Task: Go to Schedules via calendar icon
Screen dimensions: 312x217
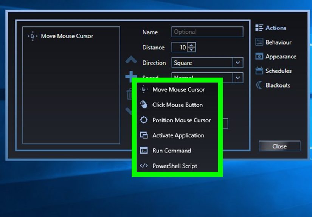Action: (259, 71)
